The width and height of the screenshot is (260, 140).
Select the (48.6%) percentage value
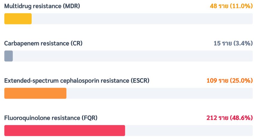[x=241, y=118]
